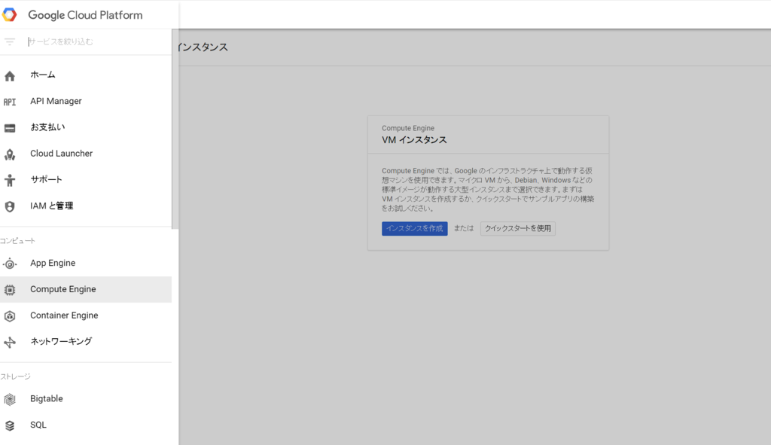Click the Google Cloud Platform hexagon logo
771x445 pixels.
click(9, 15)
